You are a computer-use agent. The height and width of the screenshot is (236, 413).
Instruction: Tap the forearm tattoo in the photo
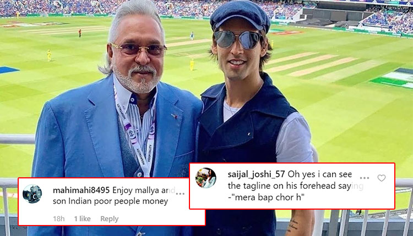pos(292,225)
